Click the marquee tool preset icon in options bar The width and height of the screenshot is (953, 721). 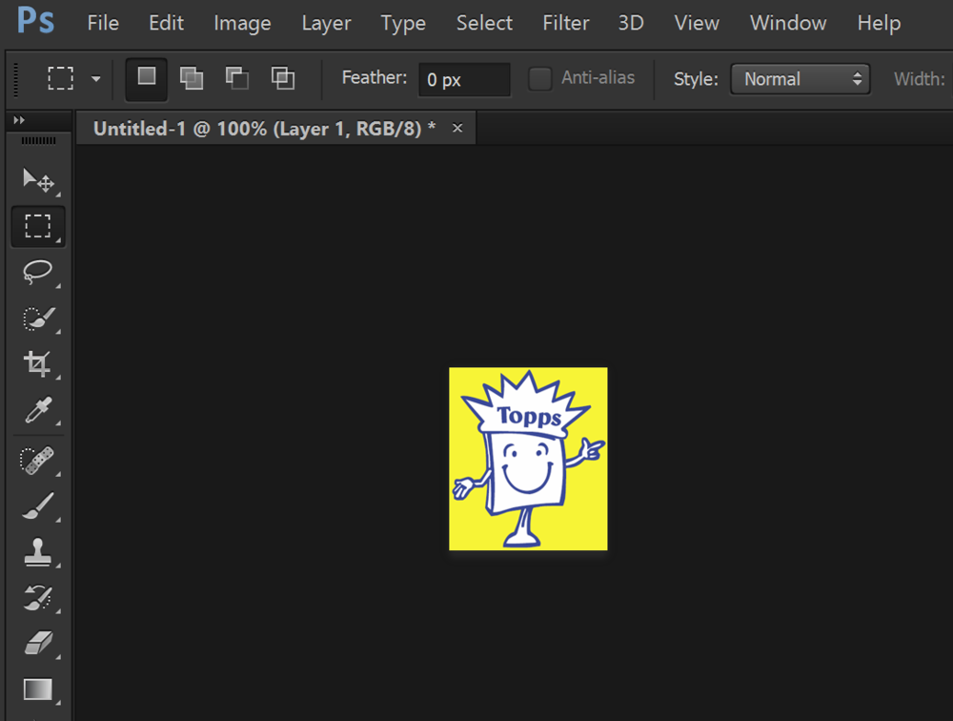click(61, 78)
